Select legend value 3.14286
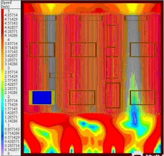The width and height of the screenshot is (164, 156). point(11,64)
